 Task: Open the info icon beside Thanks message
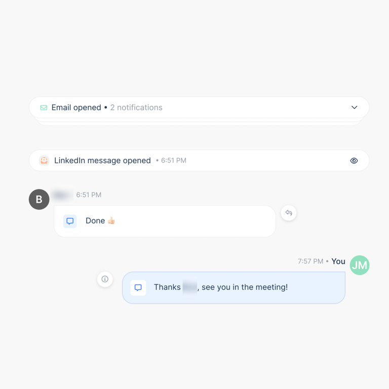coord(105,279)
